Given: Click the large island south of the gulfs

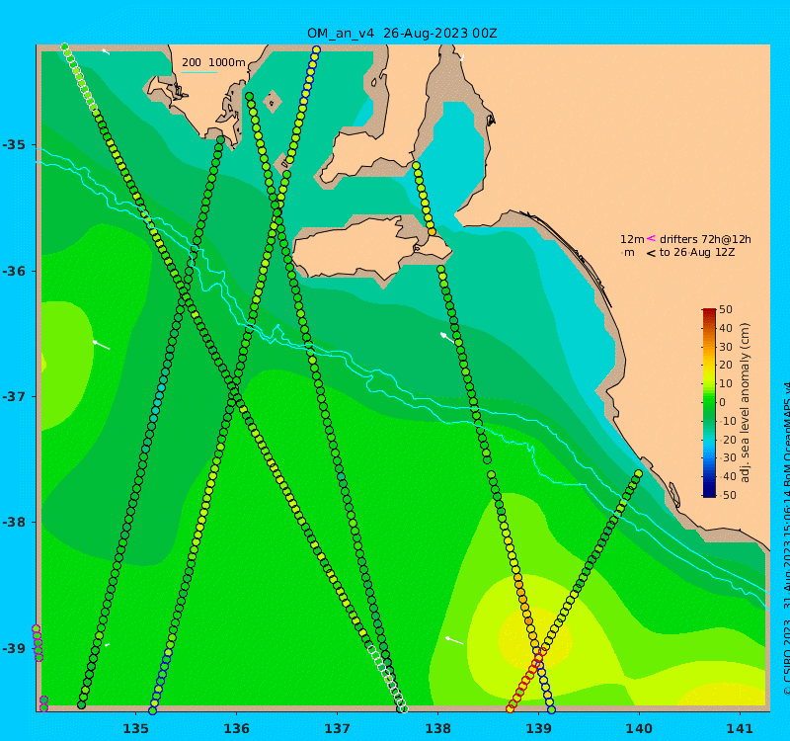Looking at the screenshot, I should (370, 248).
